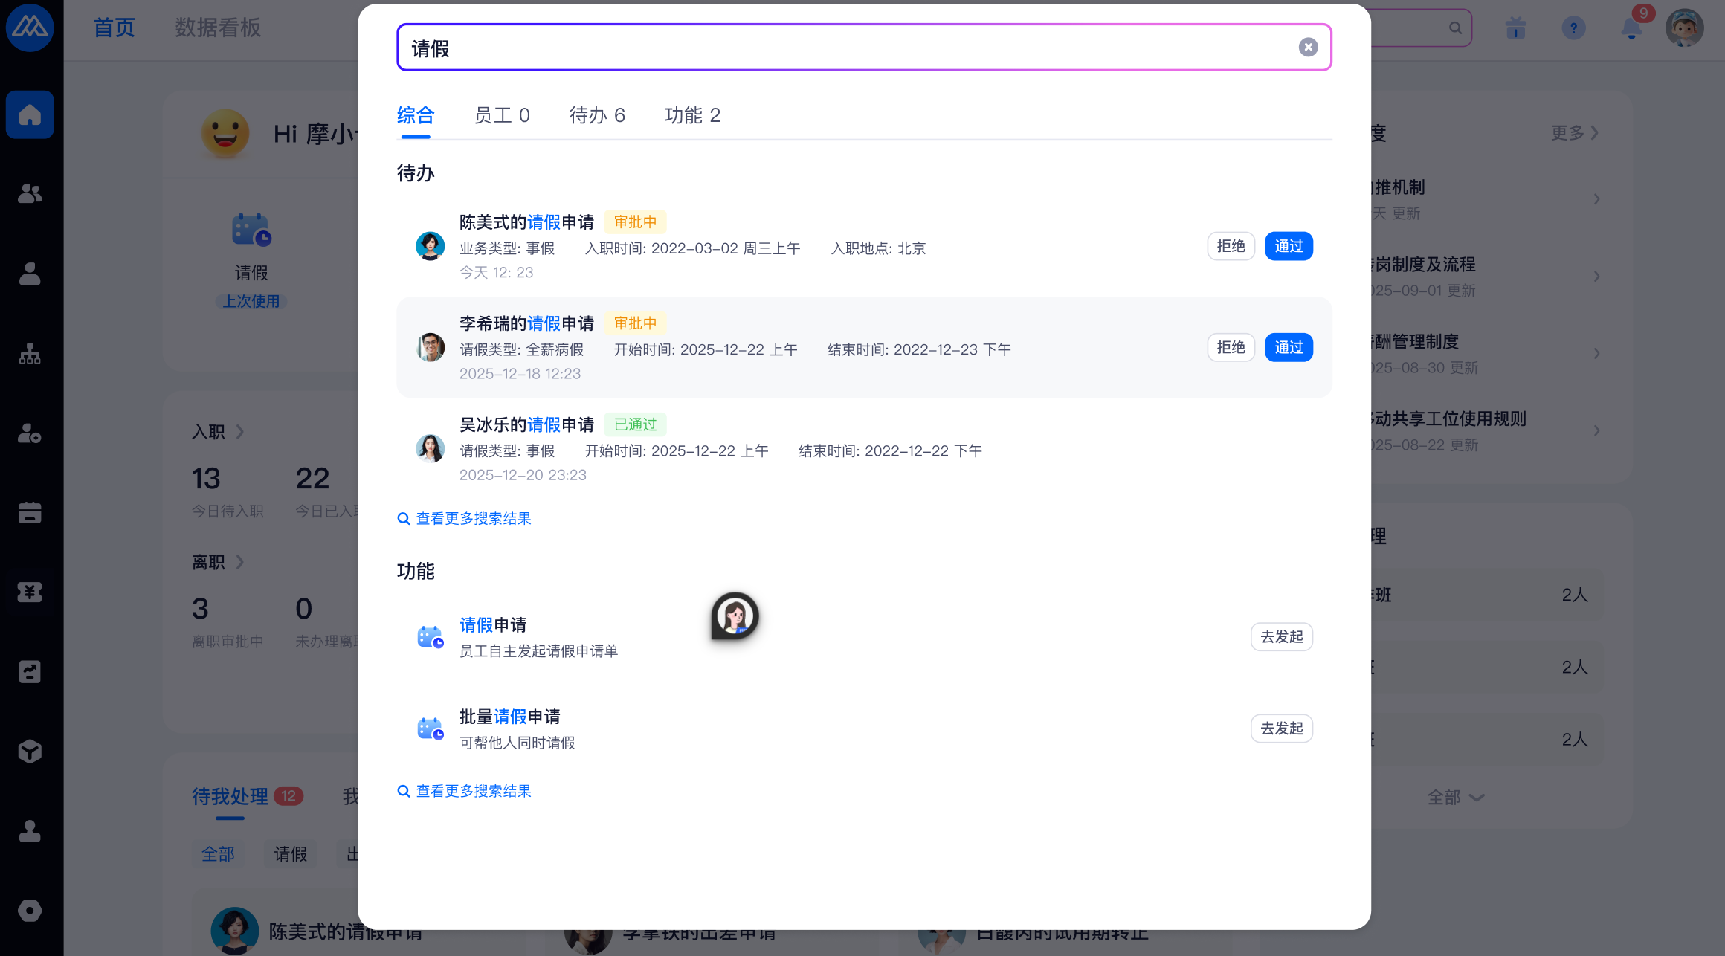Clear the search box with X icon
1725x956 pixels.
pyautogui.click(x=1308, y=48)
